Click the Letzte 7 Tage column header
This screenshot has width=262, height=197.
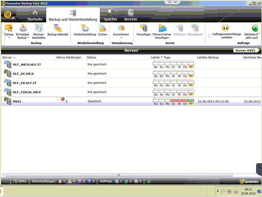[173, 57]
